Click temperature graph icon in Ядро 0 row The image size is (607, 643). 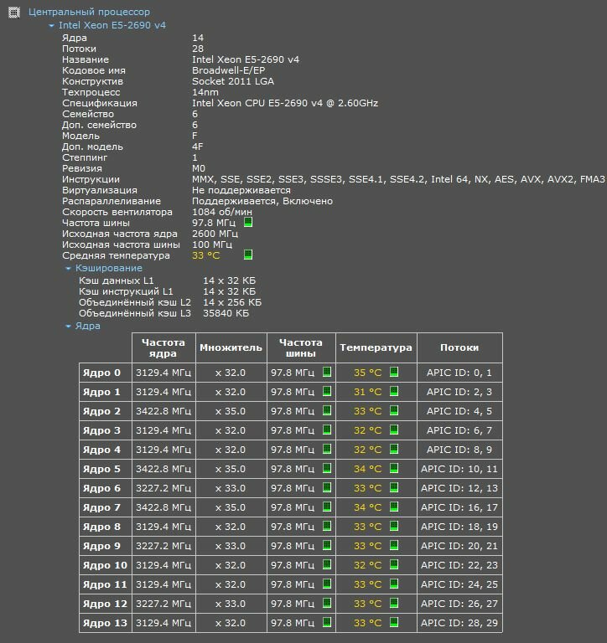pos(394,372)
